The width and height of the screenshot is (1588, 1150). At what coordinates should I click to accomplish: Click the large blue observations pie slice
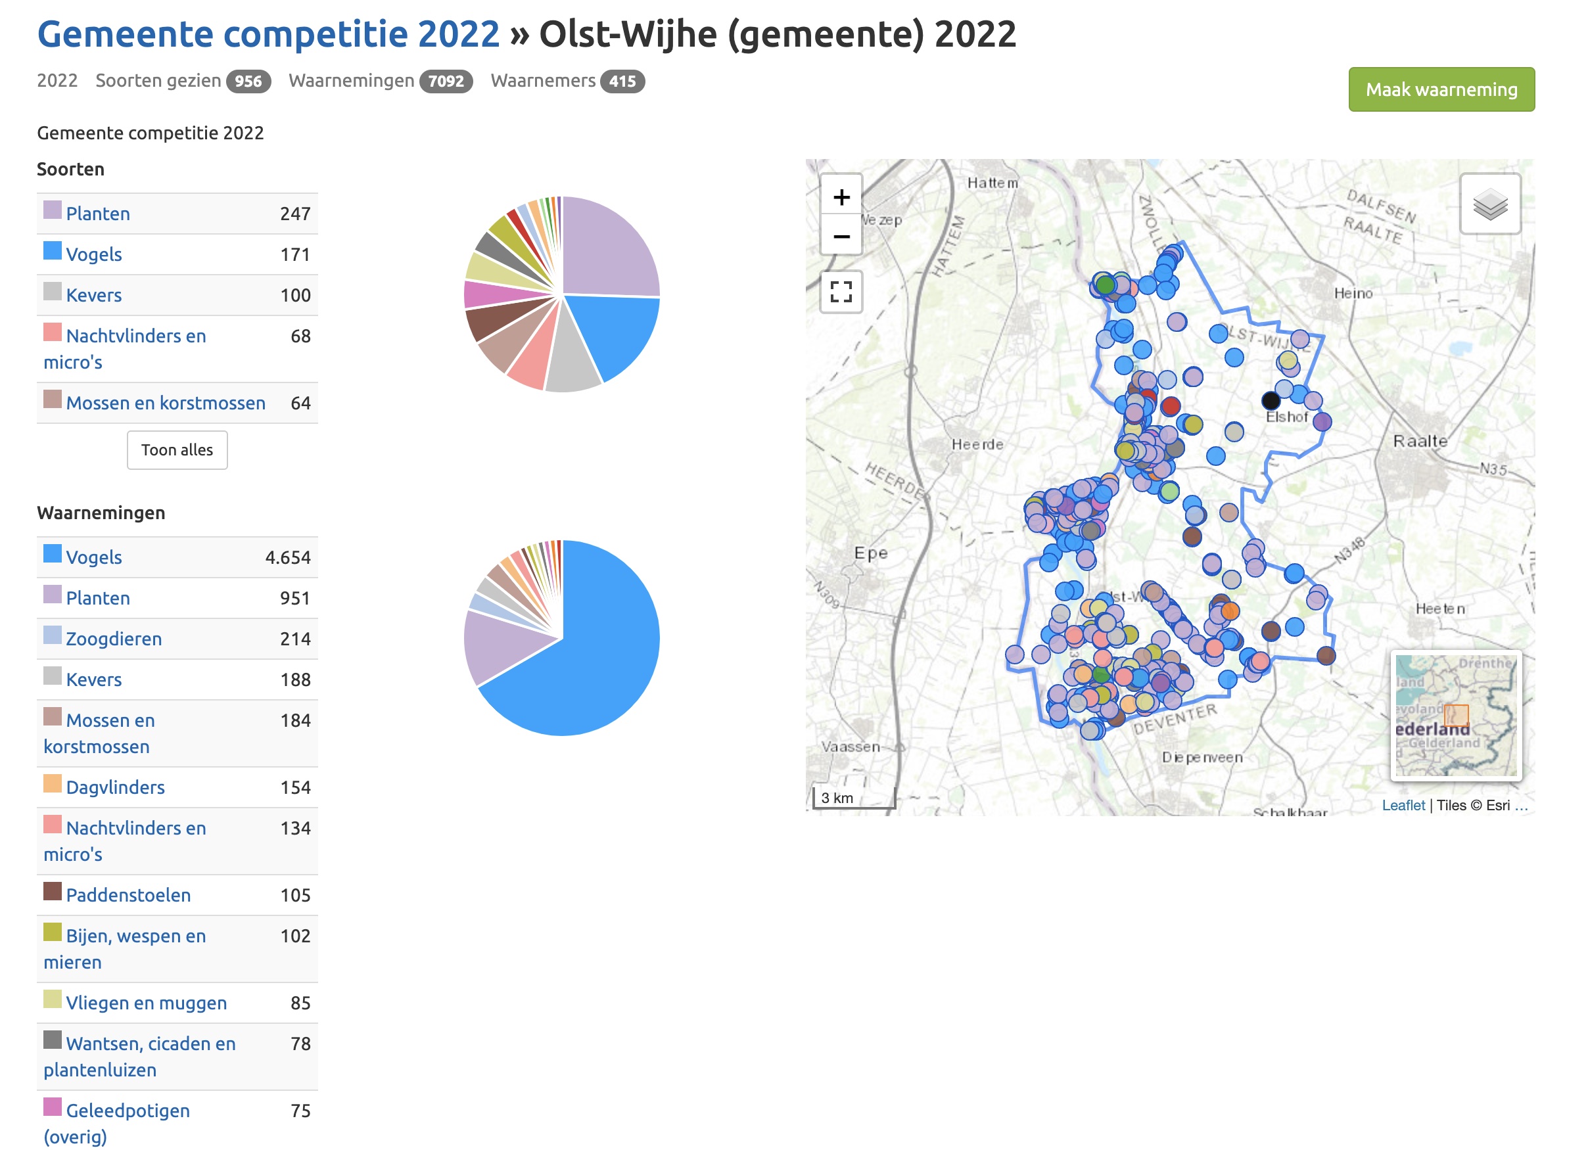602,658
